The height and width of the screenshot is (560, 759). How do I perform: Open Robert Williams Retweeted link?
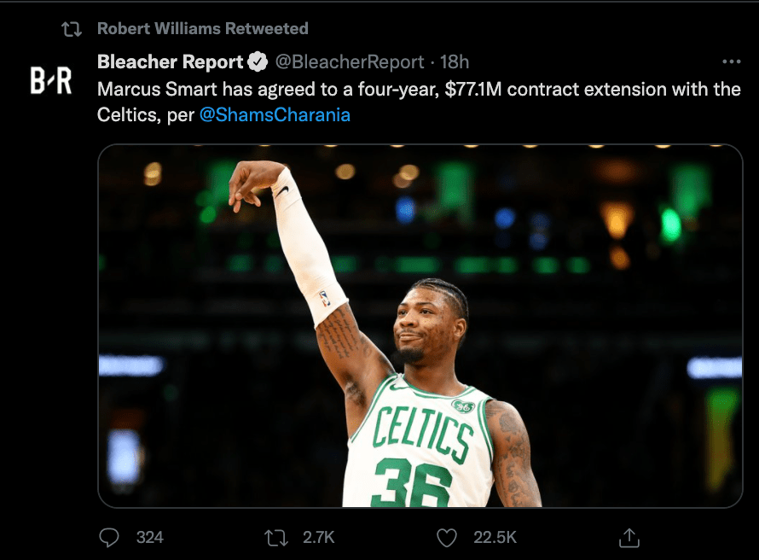coord(203,29)
